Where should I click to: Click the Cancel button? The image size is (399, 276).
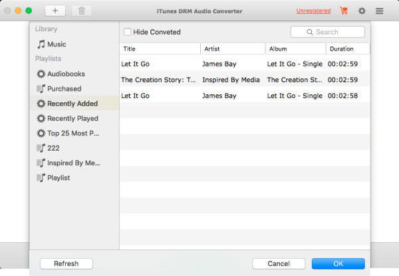pos(279,263)
